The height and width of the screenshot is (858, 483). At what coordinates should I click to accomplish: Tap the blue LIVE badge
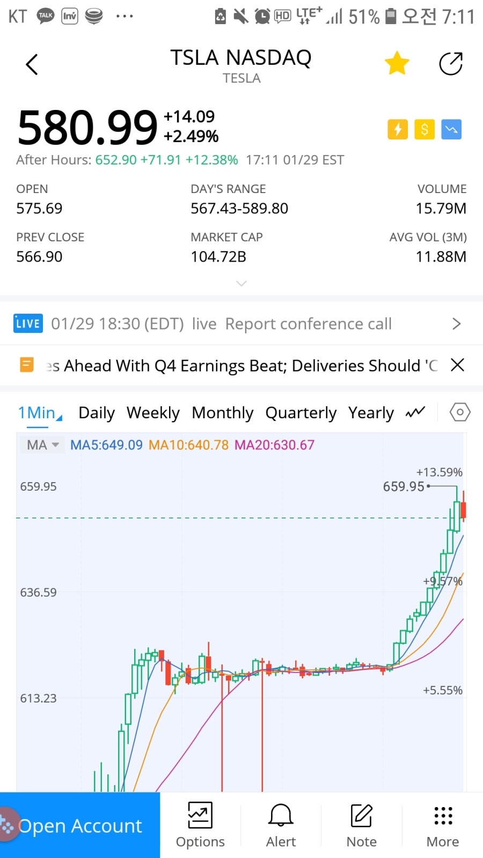point(28,323)
